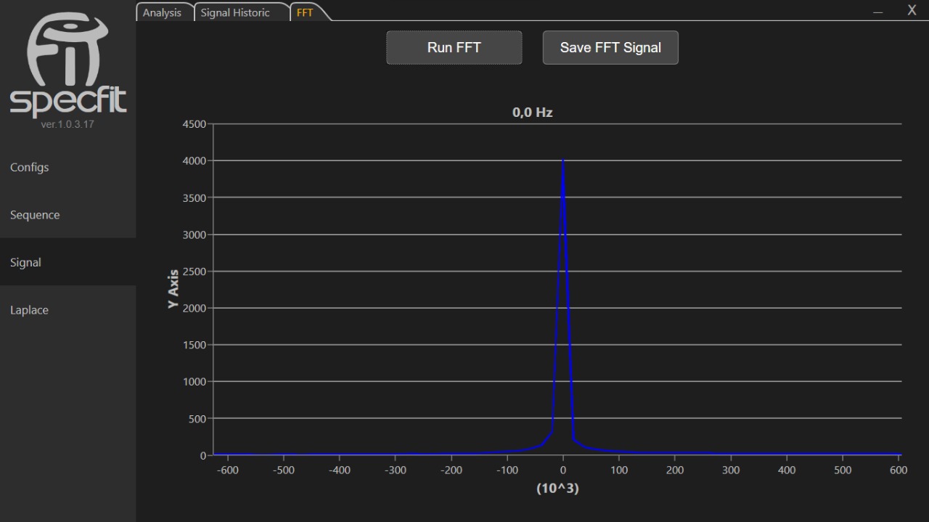
Task: Select the Signal section in sidebar
Action: pyautogui.click(x=25, y=262)
